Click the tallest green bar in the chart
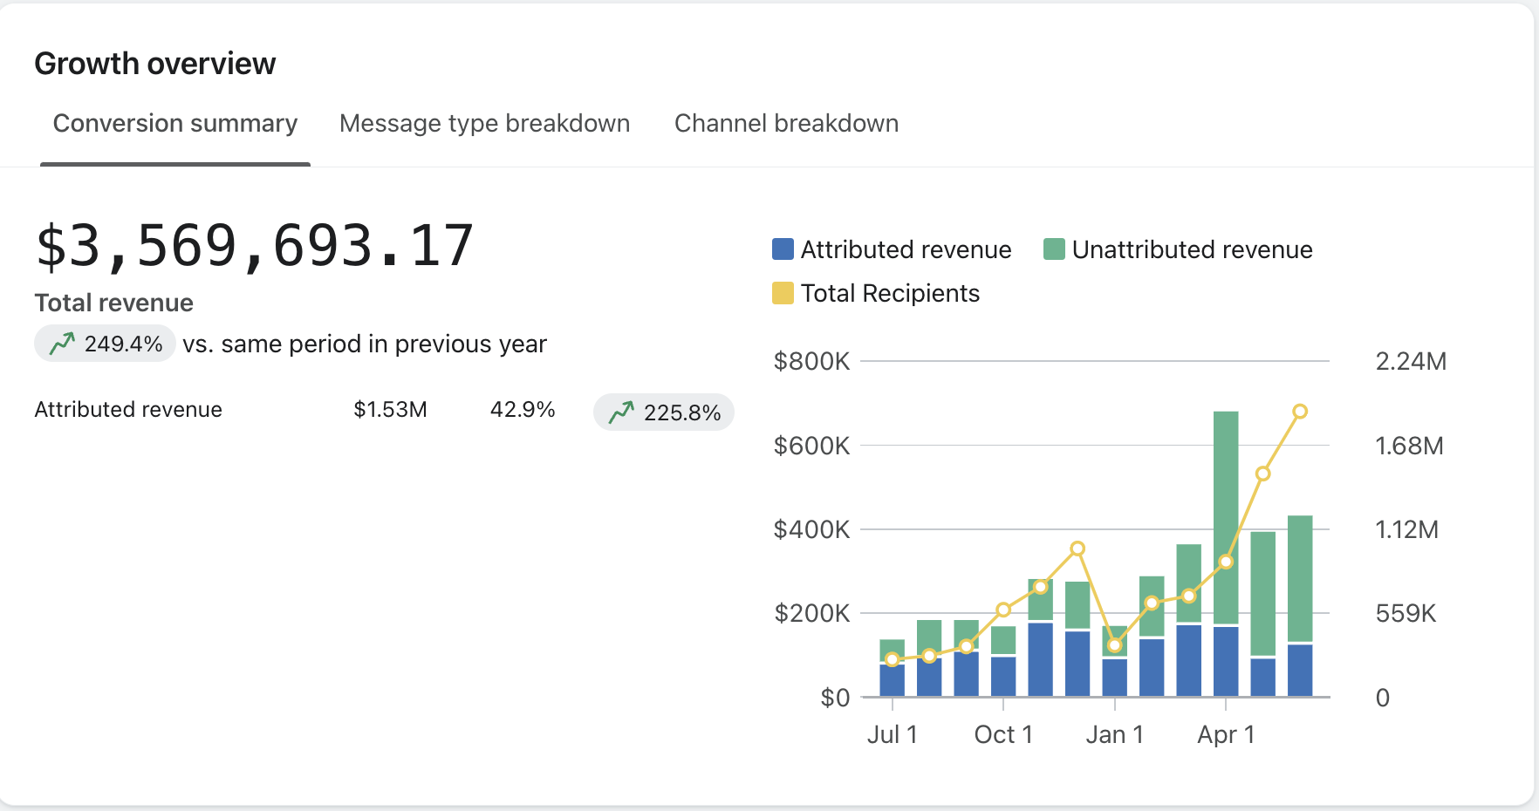The width and height of the screenshot is (1539, 811). coord(1226,518)
